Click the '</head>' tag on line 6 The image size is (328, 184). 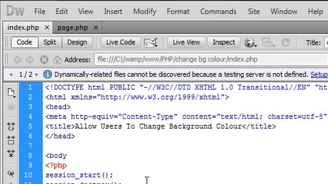60,136
